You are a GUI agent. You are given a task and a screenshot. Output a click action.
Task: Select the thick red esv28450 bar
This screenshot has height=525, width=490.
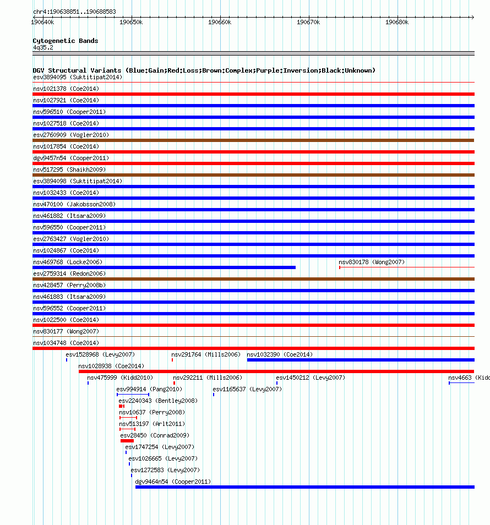point(127,441)
